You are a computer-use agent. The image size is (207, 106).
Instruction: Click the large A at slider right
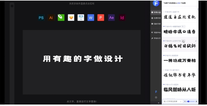click(x=196, y=101)
